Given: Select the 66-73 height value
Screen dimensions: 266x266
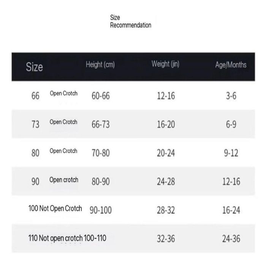Looking at the screenshot, I should click(x=101, y=124).
